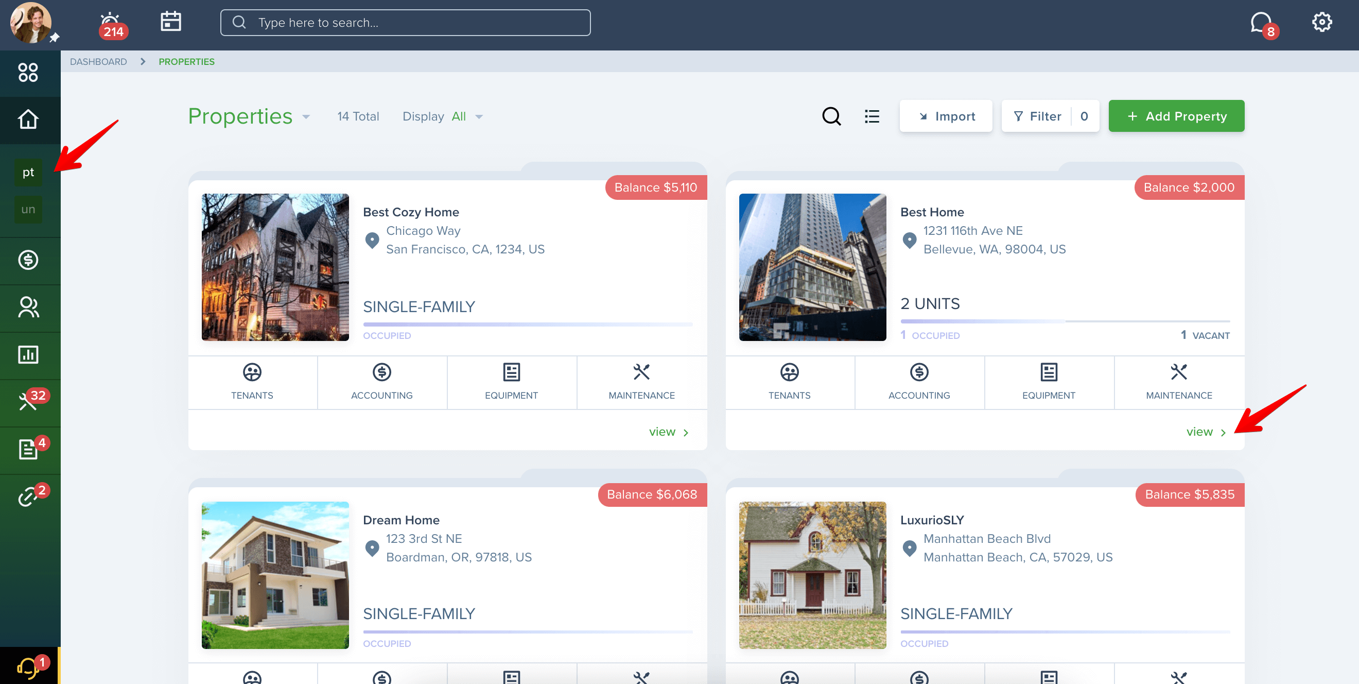
Task: Open the user profile avatar
Action: click(31, 23)
